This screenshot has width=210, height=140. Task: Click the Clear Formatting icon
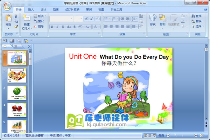pyautogui.click(x=98, y=19)
